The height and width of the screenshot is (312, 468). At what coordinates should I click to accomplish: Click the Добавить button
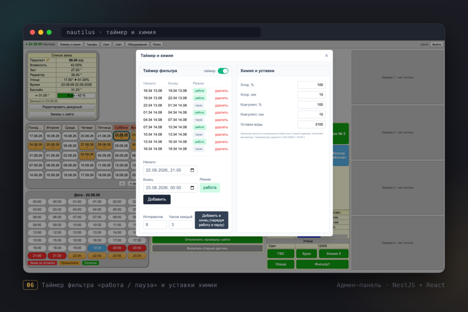click(157, 200)
